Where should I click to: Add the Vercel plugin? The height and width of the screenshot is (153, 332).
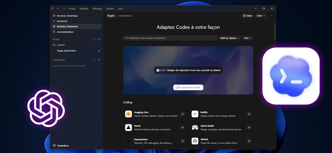pyautogui.click(x=183, y=128)
